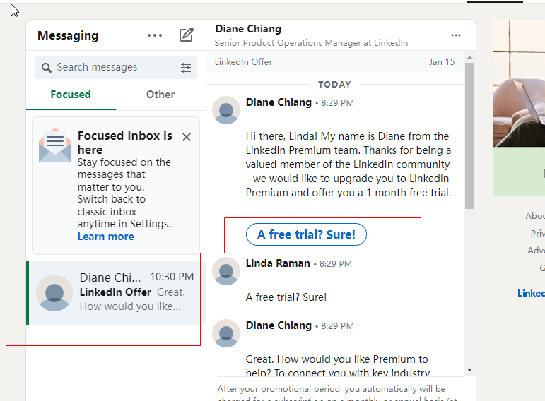Open the Diane Chiang LinkedIn Offer conversation
The image size is (545, 401).
tap(131, 292)
